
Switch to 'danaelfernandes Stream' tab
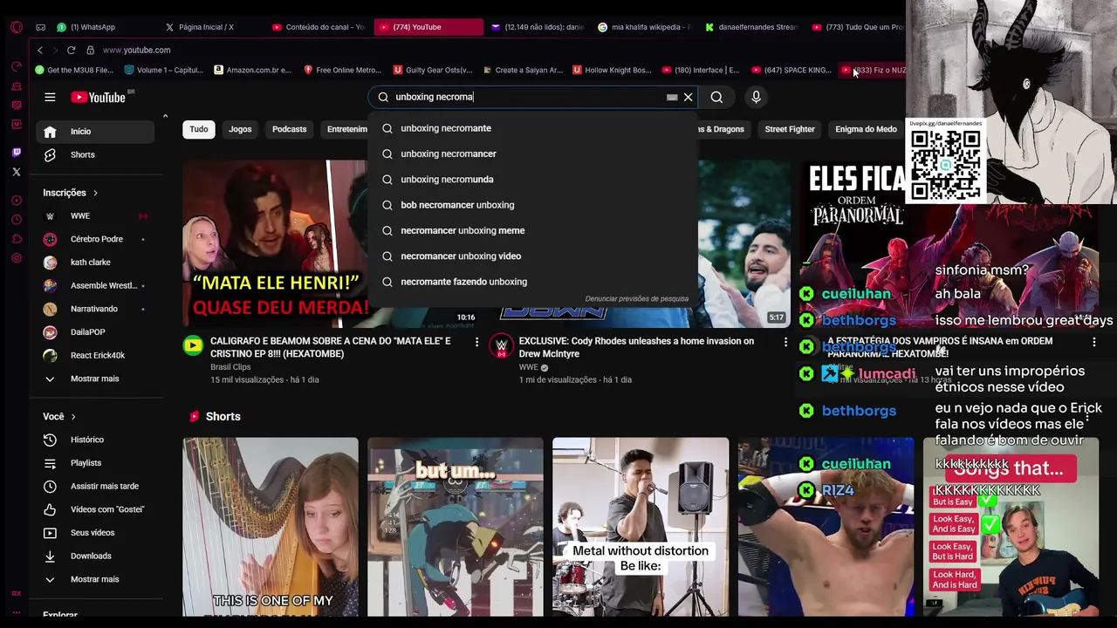pos(752,27)
